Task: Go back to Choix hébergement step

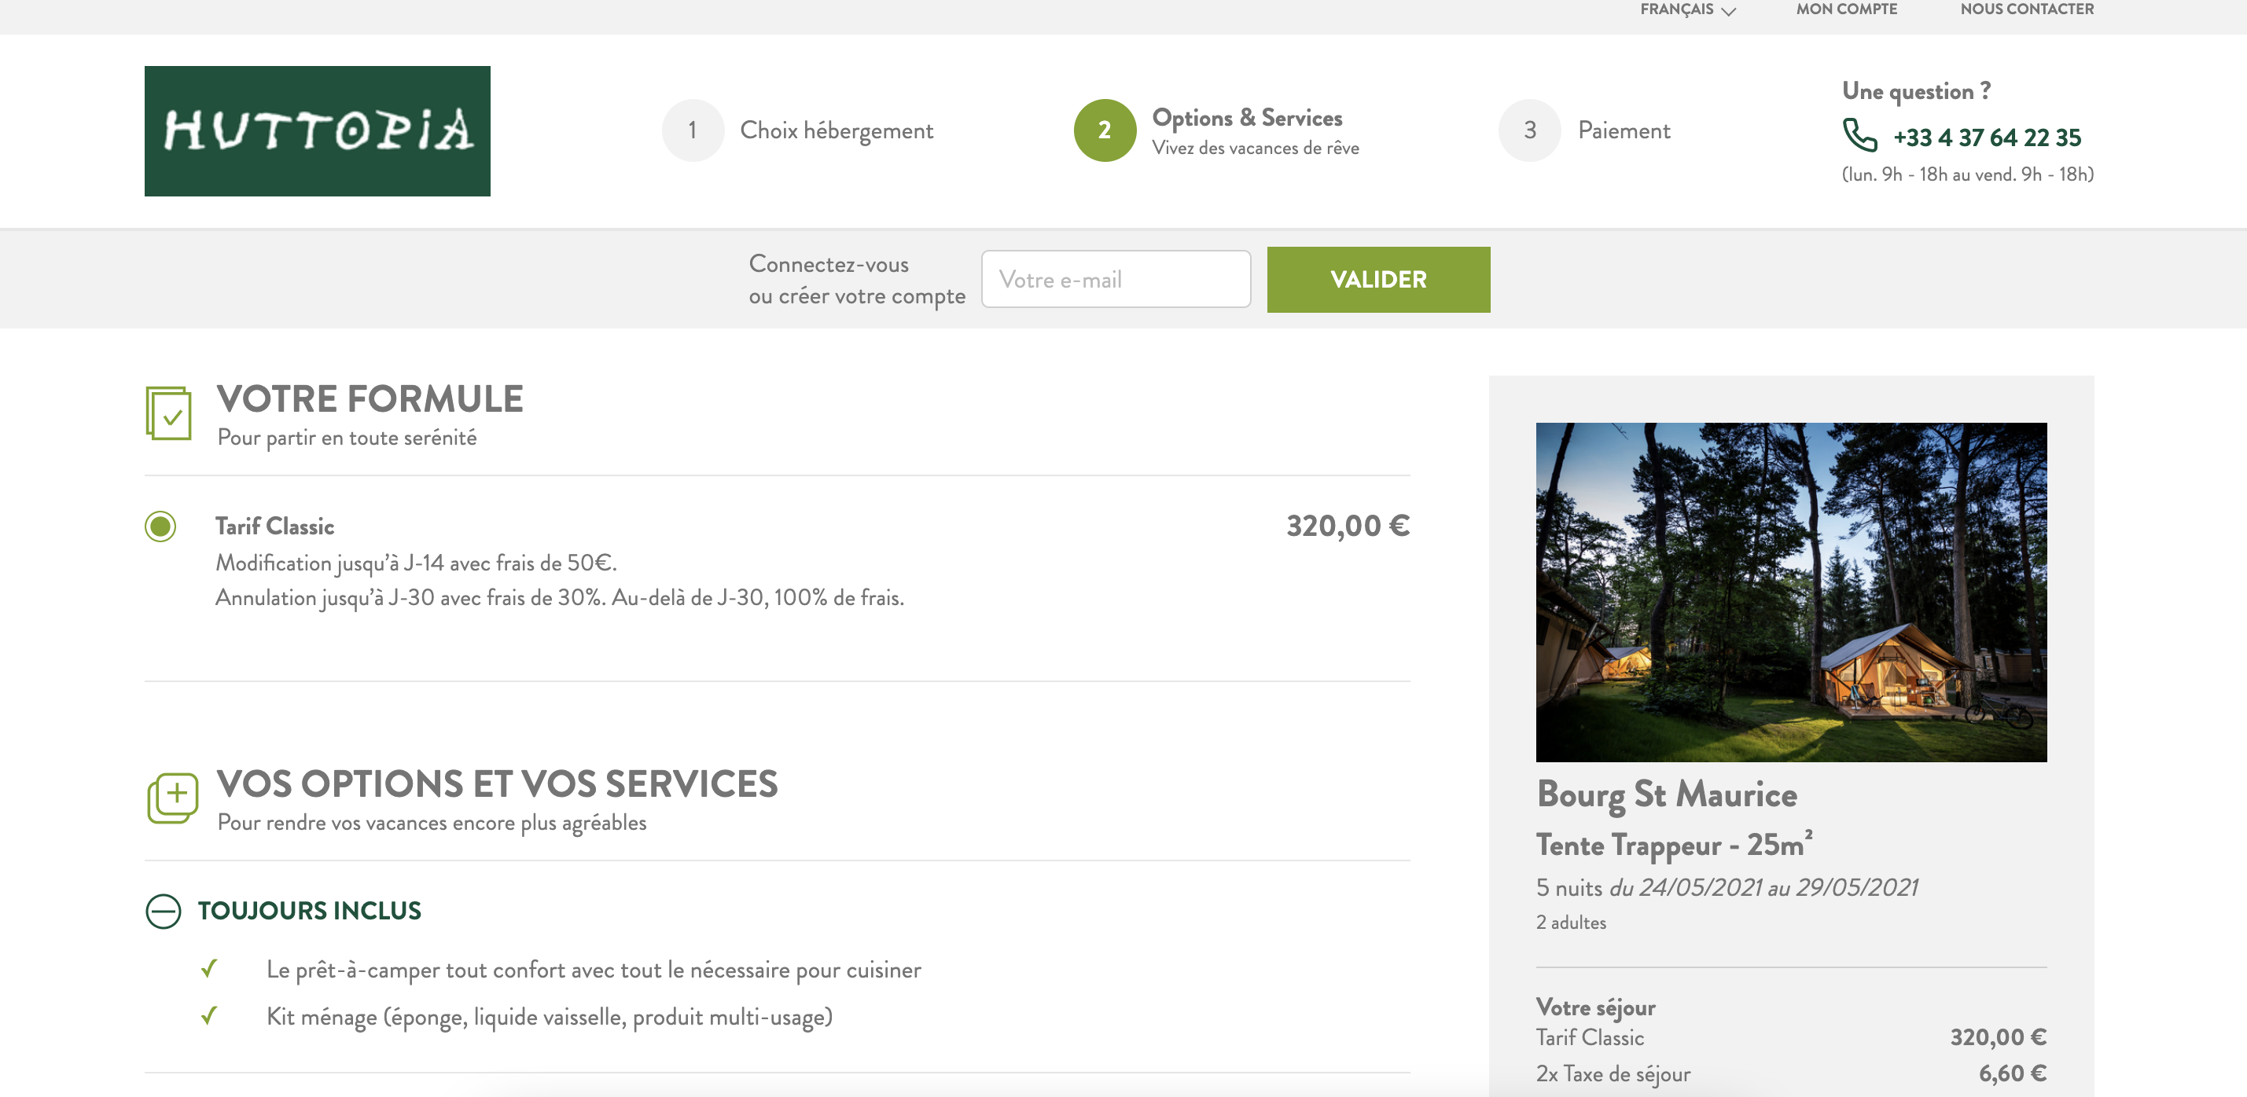Action: point(836,130)
